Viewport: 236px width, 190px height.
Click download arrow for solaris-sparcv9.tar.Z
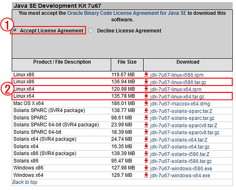click(x=146, y=125)
